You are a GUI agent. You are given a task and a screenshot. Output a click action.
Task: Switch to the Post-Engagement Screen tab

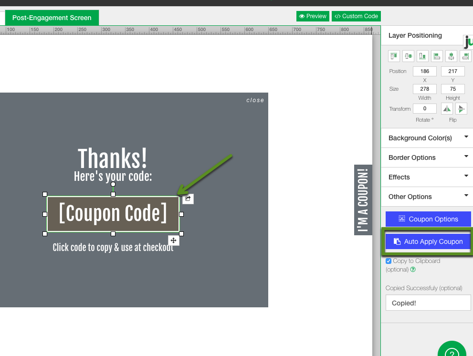tap(52, 17)
